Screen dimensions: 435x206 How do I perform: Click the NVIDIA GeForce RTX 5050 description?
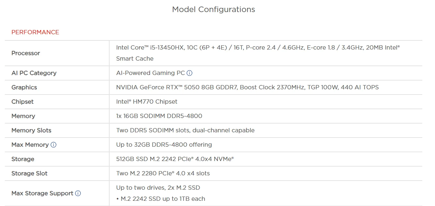(x=247, y=87)
